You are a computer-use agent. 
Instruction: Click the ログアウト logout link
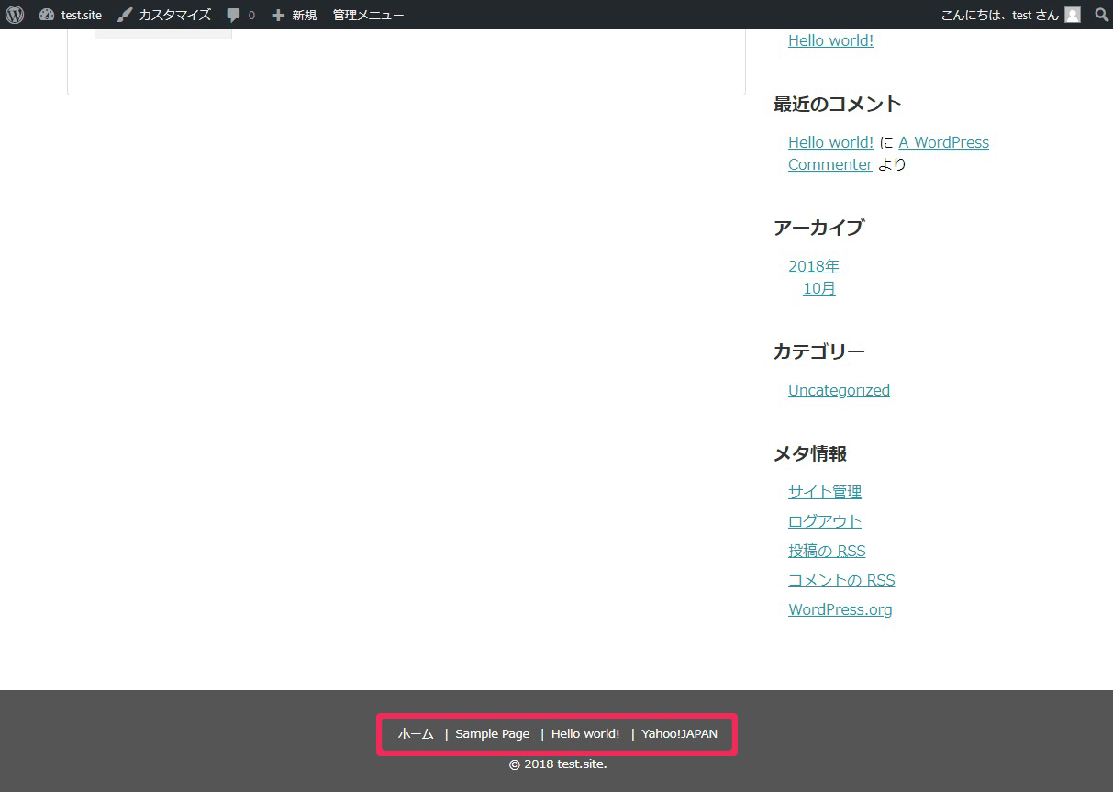tap(824, 521)
